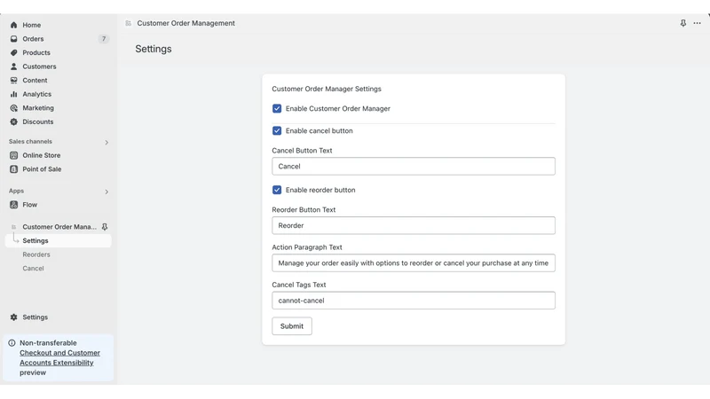Open Checkout and Customer Accounts Extensibility link
The height and width of the screenshot is (399, 710).
click(x=59, y=358)
